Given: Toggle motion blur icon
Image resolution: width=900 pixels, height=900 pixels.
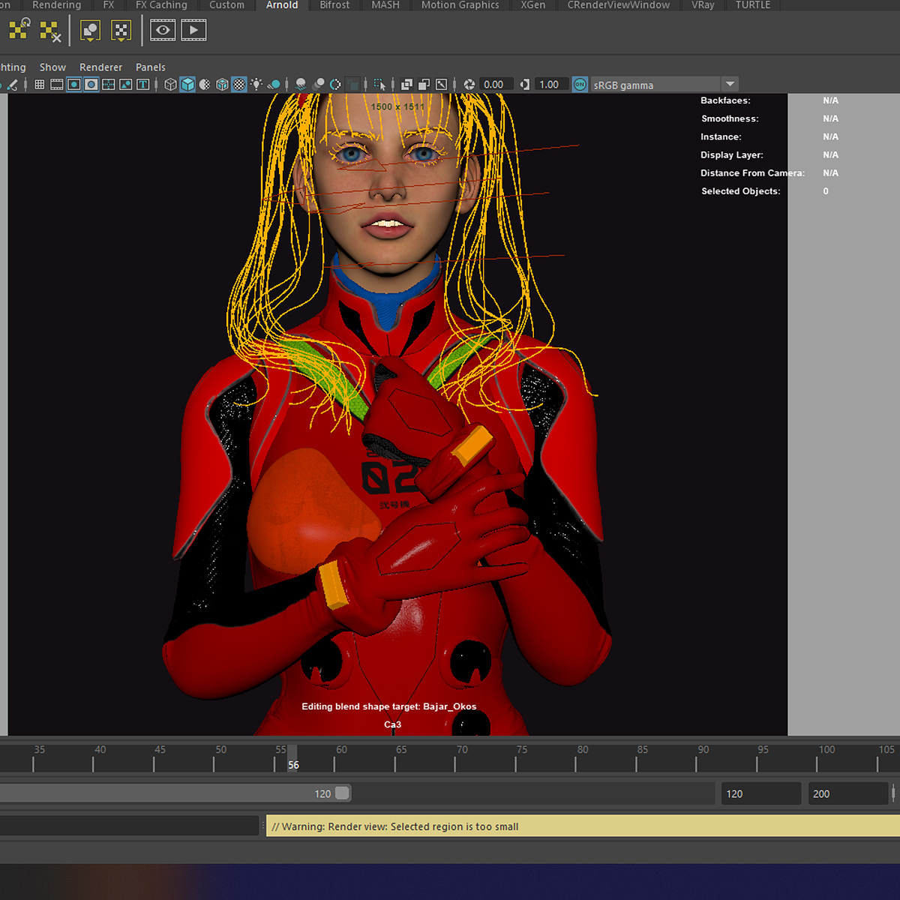Looking at the screenshot, I should pyautogui.click(x=319, y=85).
